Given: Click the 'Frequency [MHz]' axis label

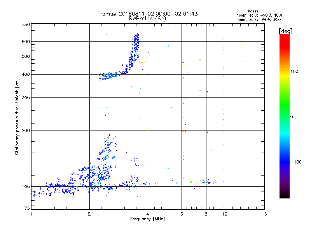Looking at the screenshot, I should [147, 219].
